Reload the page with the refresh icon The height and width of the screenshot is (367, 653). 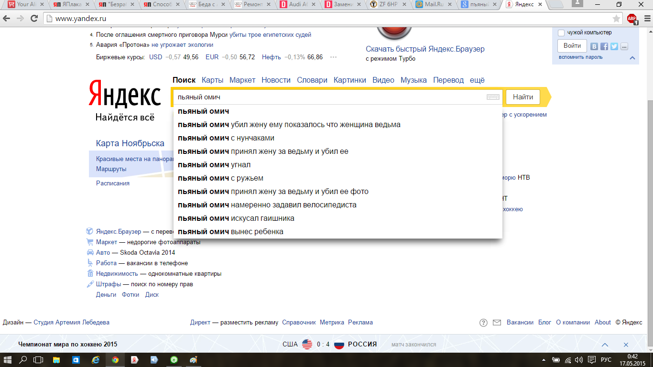[34, 19]
